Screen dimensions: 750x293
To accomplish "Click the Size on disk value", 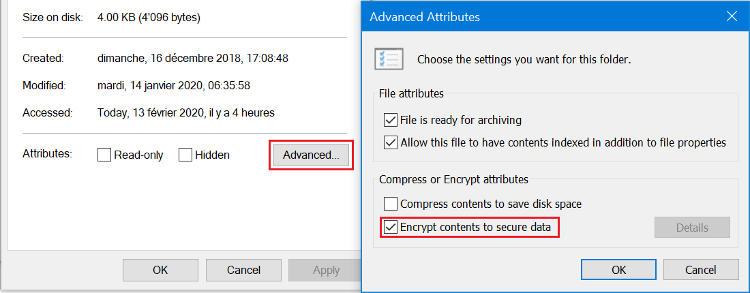I will 149,18.
